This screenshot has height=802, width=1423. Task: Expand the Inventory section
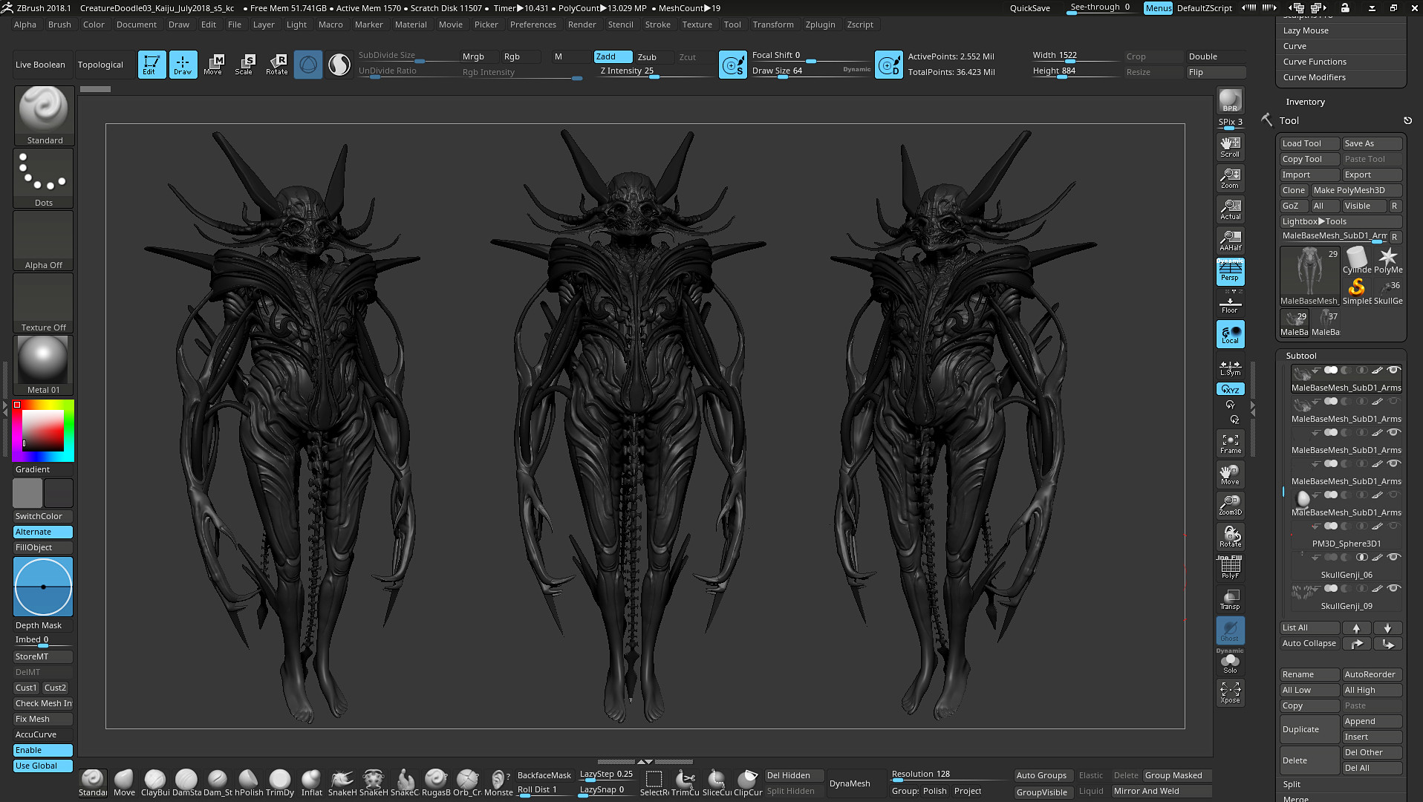1305,102
